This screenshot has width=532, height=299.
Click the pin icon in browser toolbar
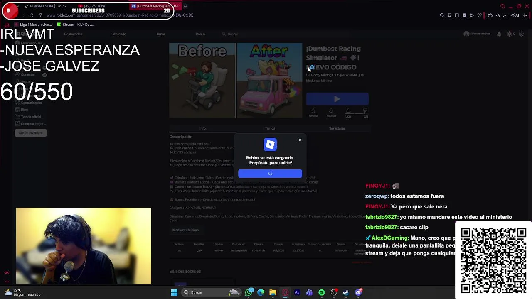[449, 15]
